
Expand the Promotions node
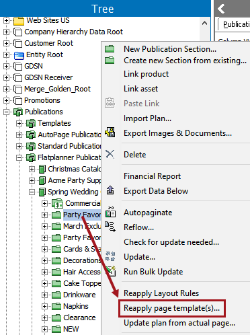pos(6,101)
